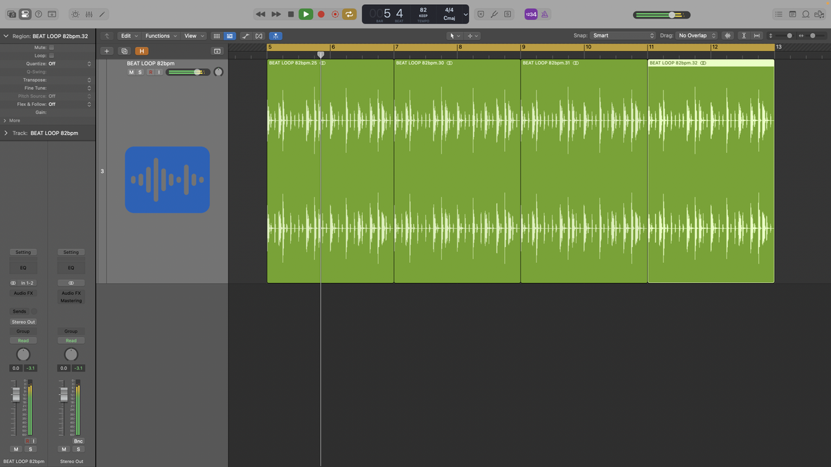Viewport: 831px width, 467px height.
Task: Click the blue waveform track icon
Action: [x=168, y=180]
